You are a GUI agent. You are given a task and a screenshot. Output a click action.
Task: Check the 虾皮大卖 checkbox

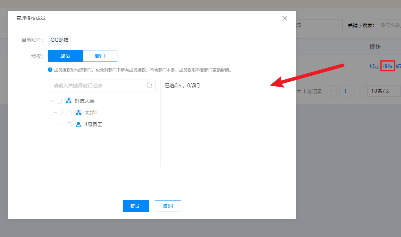point(59,101)
